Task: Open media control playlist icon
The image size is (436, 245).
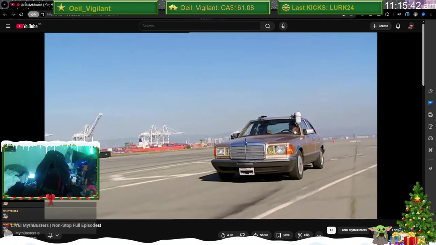Action: click(x=399, y=14)
